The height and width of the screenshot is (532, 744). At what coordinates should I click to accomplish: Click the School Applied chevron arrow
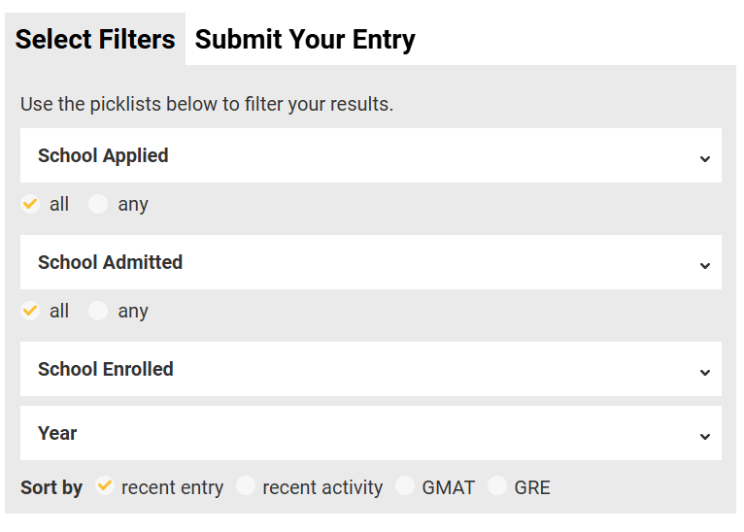tap(705, 158)
